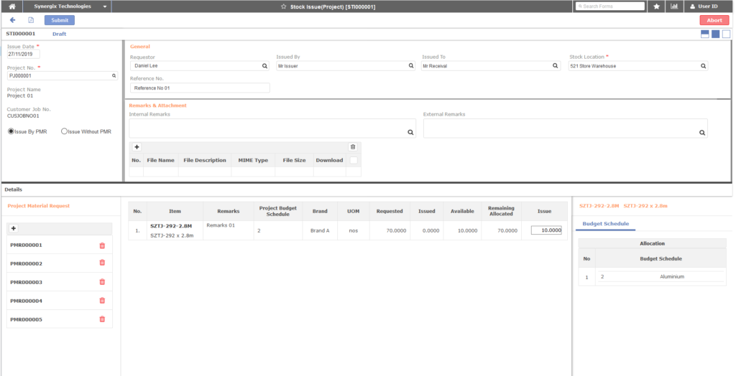Open favorites star in top bar
This screenshot has height=376, width=736.
(x=656, y=6)
